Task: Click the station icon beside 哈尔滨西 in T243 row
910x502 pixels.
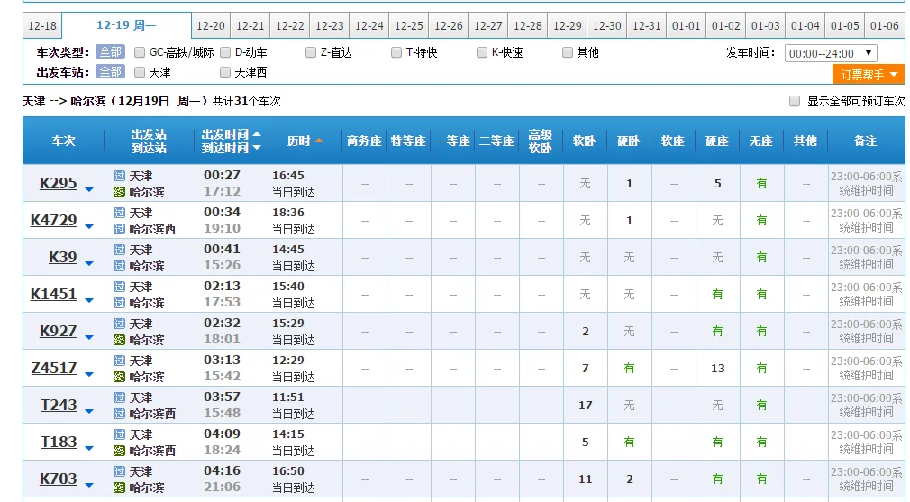Action: [x=119, y=413]
